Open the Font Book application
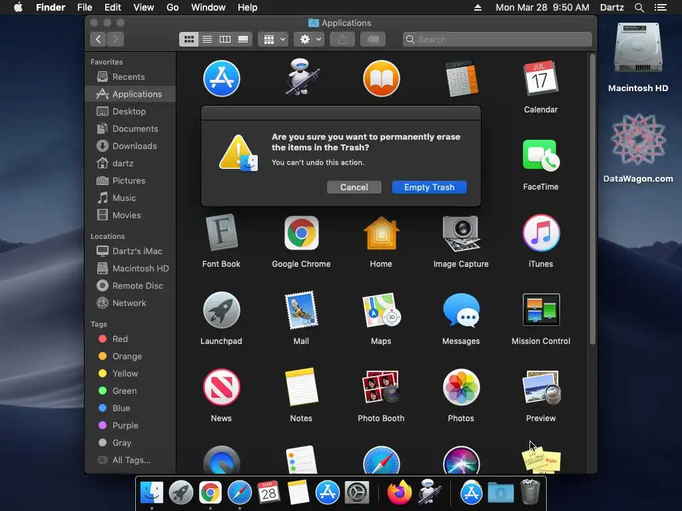 click(x=221, y=234)
